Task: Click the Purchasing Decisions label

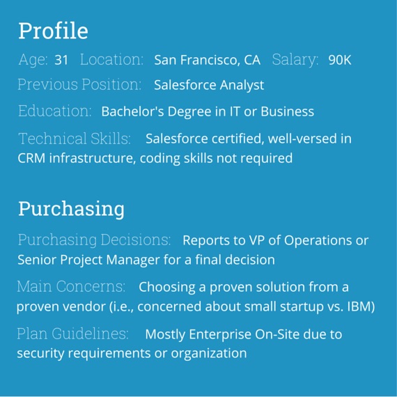Action: [94, 240]
